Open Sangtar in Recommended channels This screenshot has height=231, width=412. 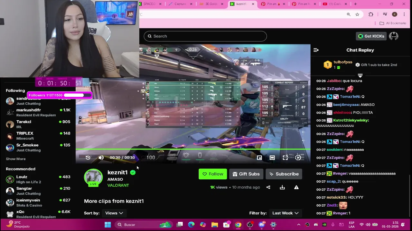tap(38, 191)
